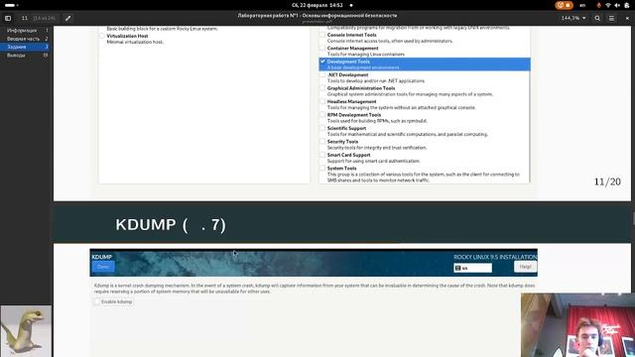This screenshot has height=357, width=635.
Task: Click the webcam overlay thumbnail
Action: coord(577,325)
